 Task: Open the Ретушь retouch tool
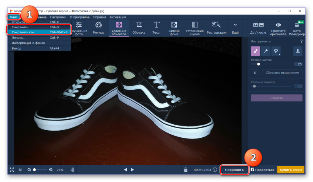coord(98,28)
